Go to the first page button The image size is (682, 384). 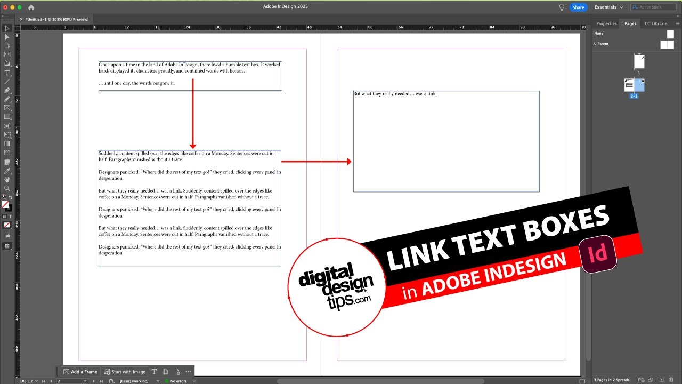44,381
